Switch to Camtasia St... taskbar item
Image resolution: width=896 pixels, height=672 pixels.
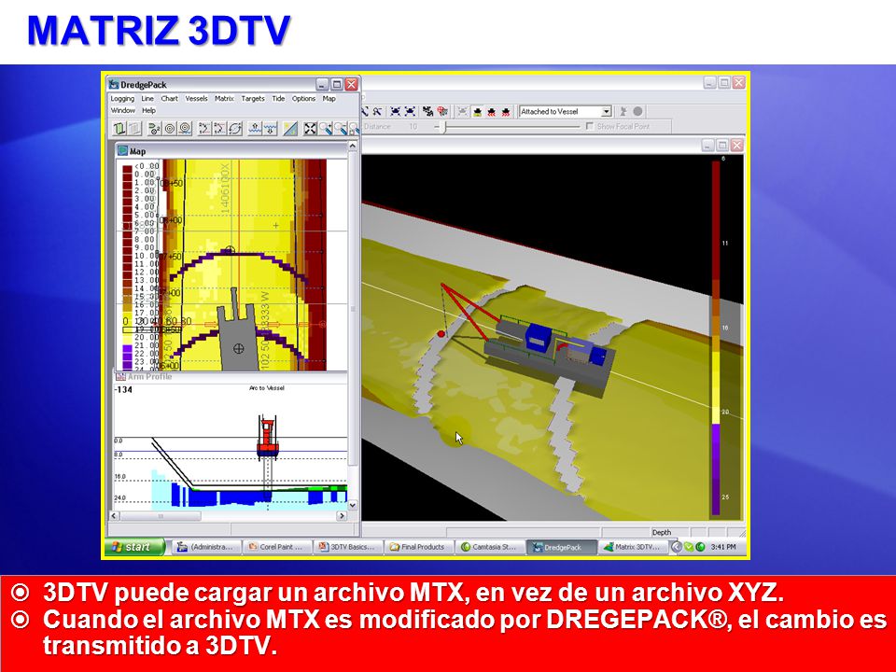click(x=490, y=547)
